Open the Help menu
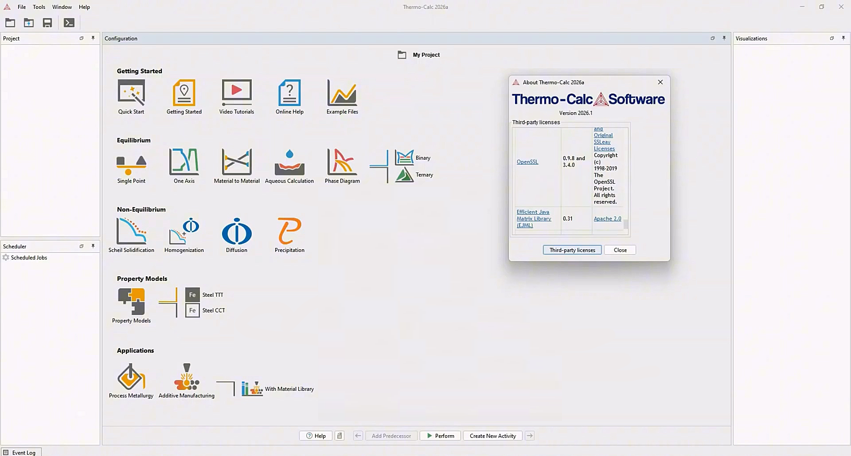 [x=84, y=7]
